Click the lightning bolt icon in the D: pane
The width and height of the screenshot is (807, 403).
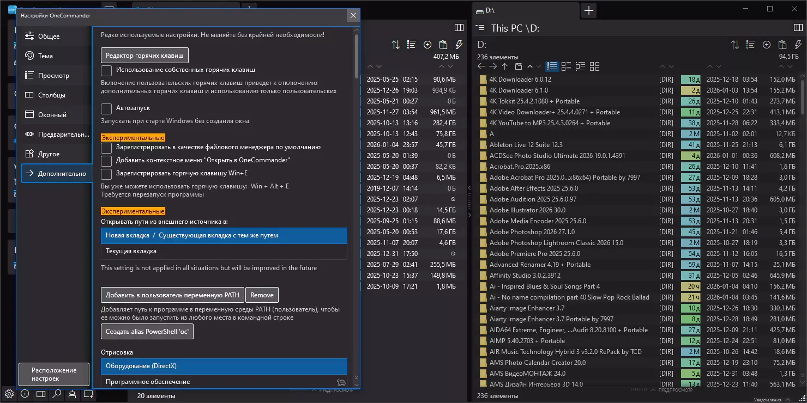[798, 45]
